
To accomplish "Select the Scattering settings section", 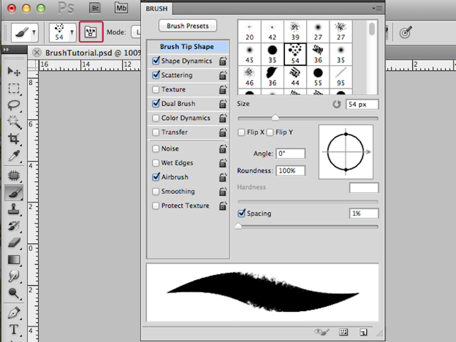I will 179,75.
